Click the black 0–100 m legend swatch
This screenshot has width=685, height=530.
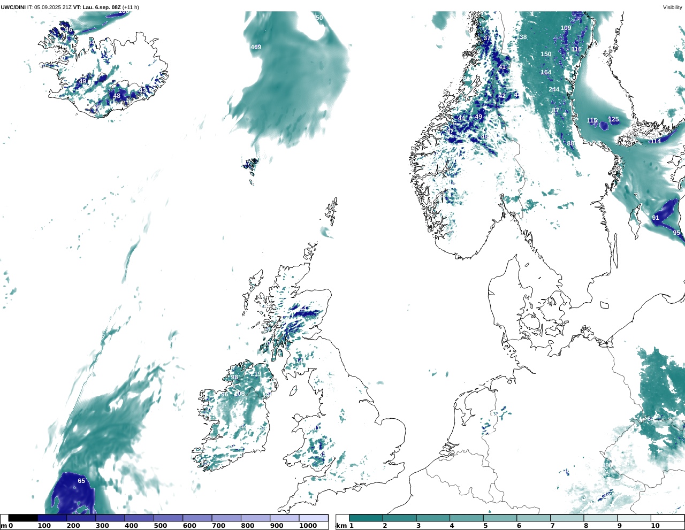coord(23,518)
